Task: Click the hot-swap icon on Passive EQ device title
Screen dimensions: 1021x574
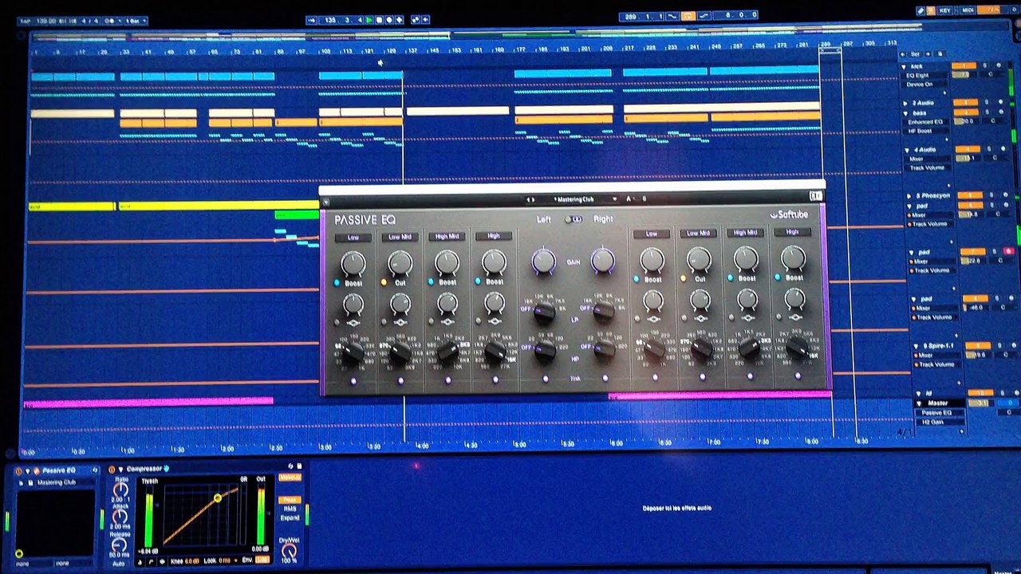Action: click(x=95, y=471)
